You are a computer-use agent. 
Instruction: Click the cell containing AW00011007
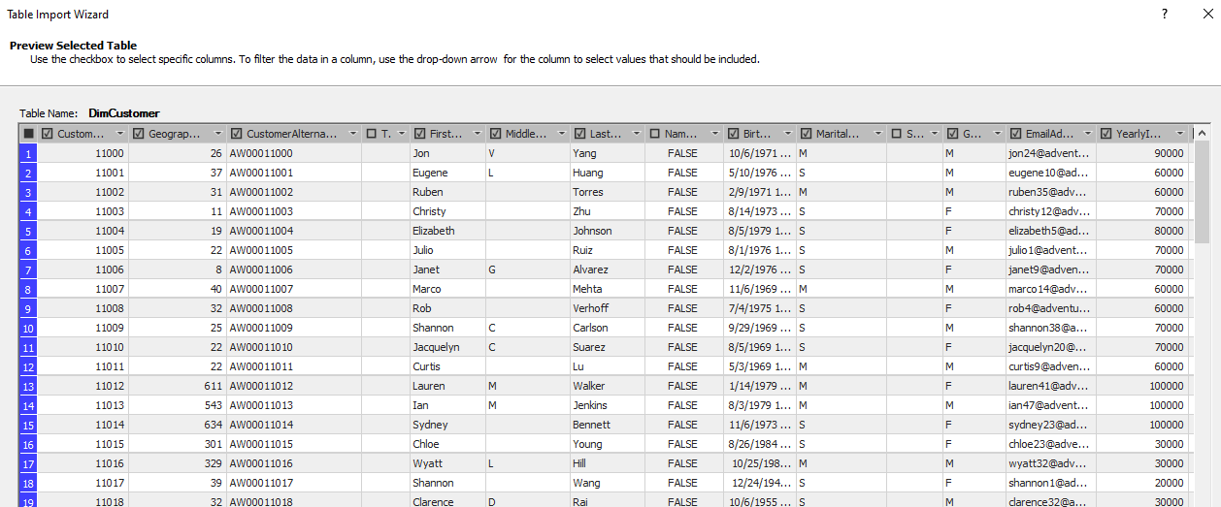(261, 289)
